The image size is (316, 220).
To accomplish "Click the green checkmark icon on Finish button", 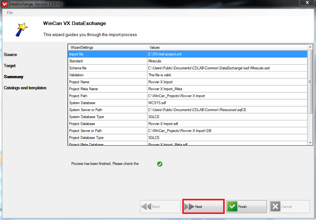I will tap(233, 206).
